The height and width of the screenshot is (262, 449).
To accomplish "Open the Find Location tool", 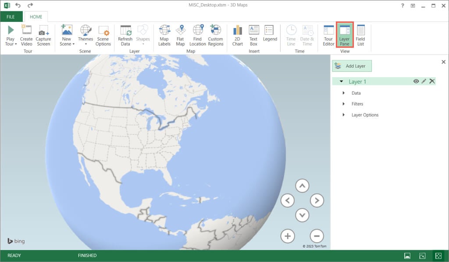I will 198,35.
